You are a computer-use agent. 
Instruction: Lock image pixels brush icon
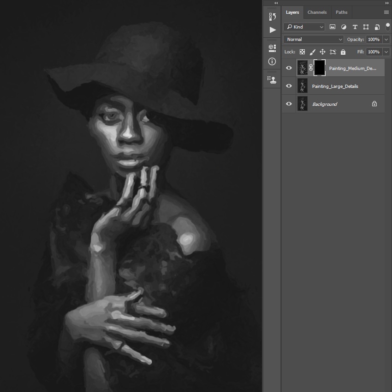(312, 52)
